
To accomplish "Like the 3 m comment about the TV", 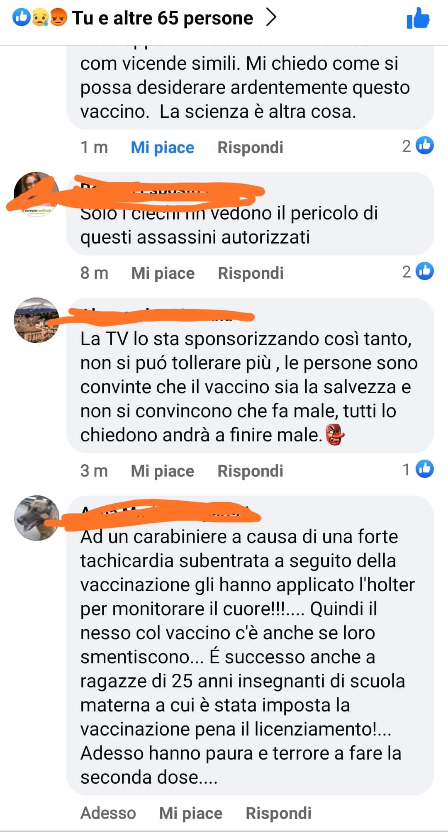I will tap(163, 471).
